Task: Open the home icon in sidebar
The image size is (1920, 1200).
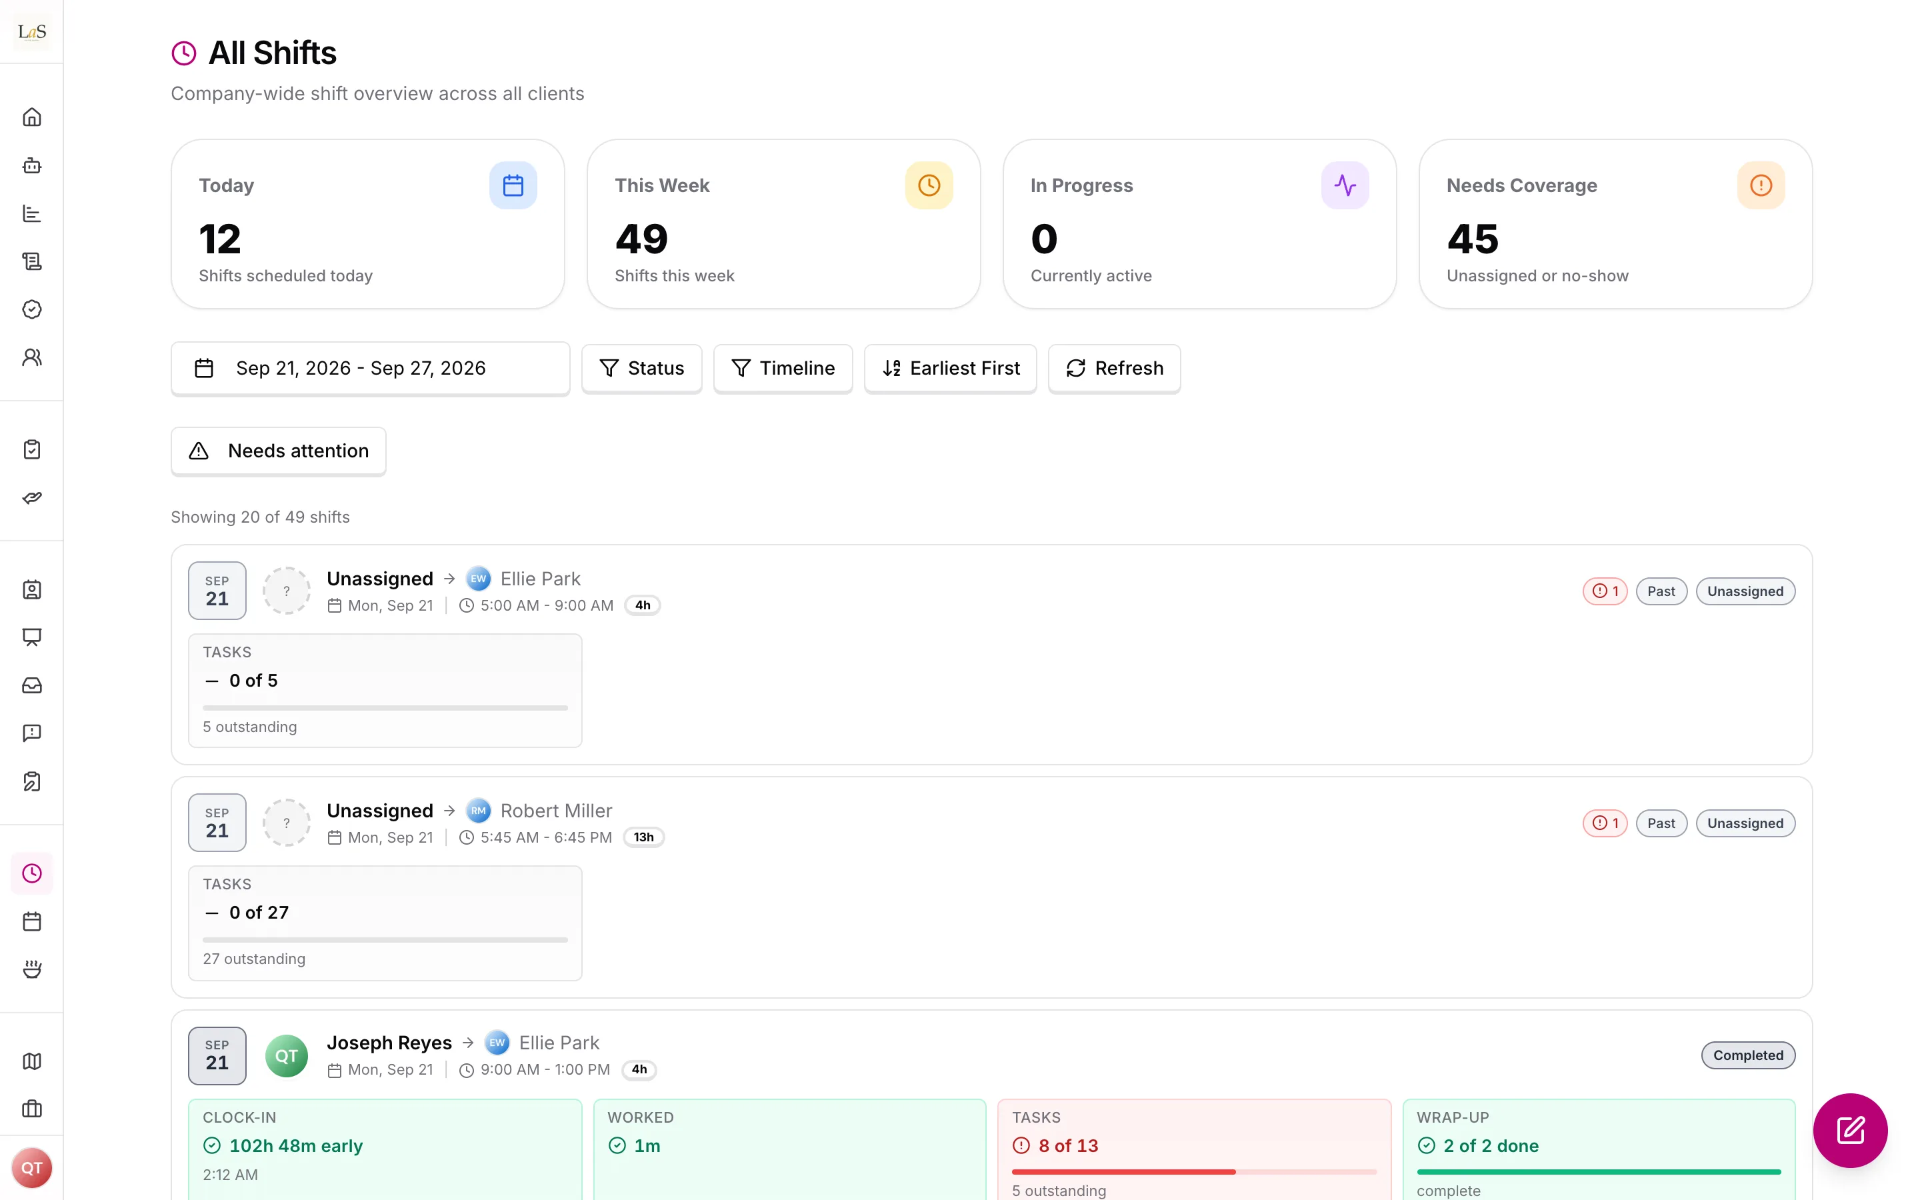Action: click(32, 117)
